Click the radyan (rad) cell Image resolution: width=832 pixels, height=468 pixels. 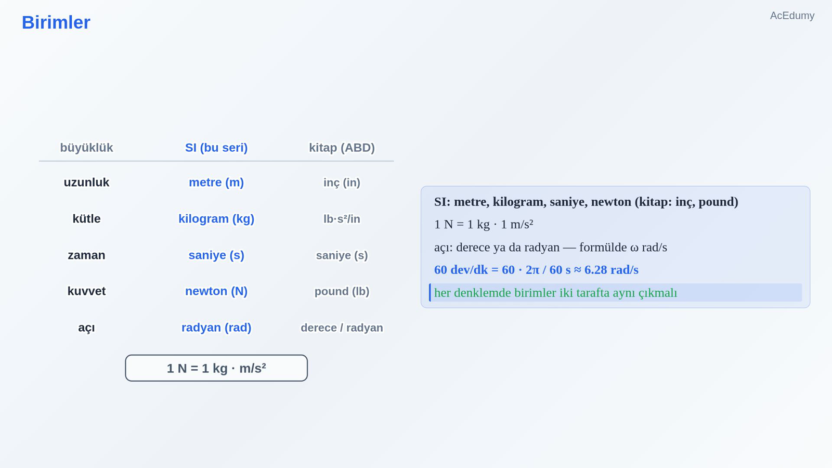click(216, 328)
